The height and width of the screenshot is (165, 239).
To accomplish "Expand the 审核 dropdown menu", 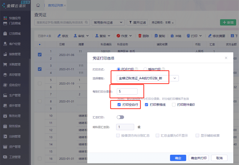I will [x=88, y=36].
